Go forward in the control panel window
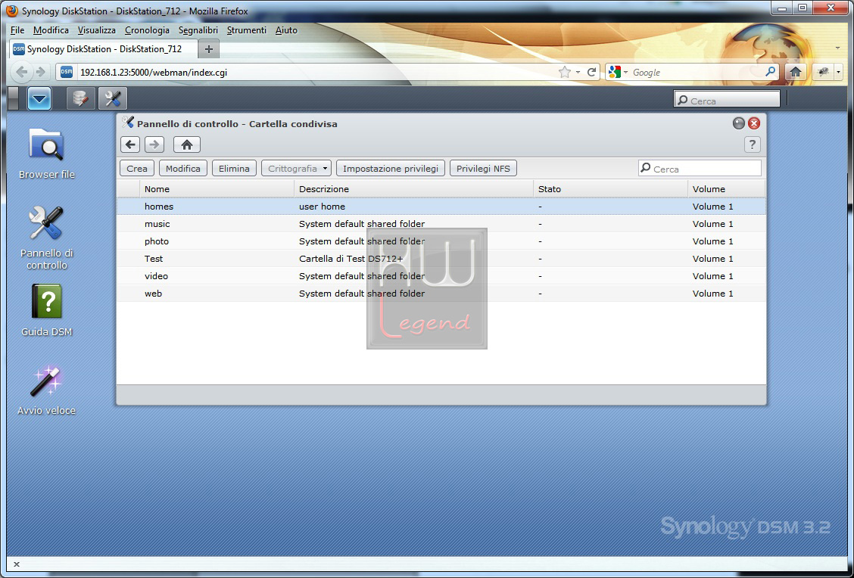The image size is (854, 578). pyautogui.click(x=154, y=144)
